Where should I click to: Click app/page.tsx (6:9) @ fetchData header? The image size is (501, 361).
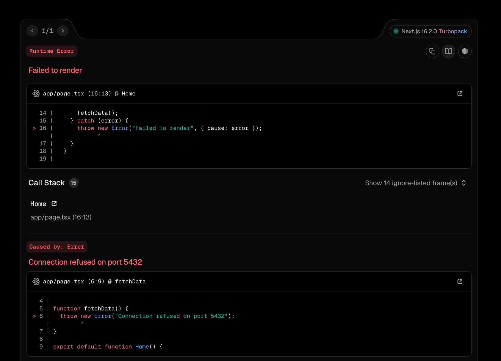tap(94, 282)
